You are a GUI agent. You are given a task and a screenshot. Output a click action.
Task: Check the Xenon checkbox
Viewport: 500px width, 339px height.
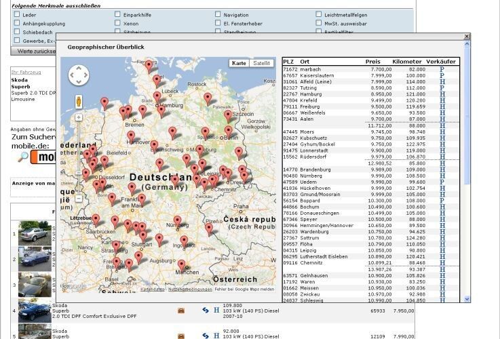click(x=117, y=23)
